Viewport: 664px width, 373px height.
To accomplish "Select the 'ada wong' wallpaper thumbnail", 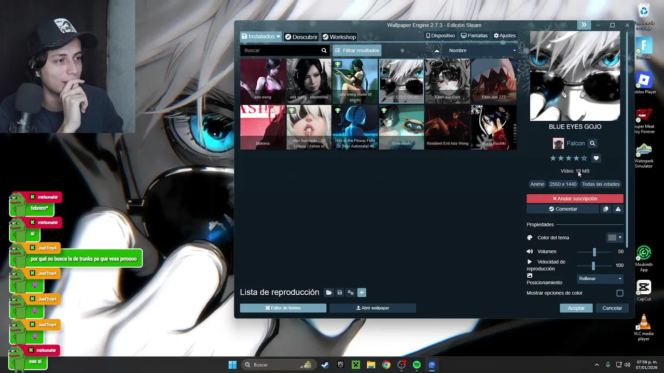I will point(262,81).
